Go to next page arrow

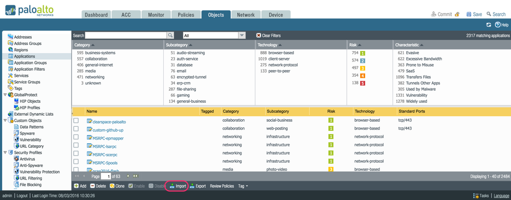128,176
